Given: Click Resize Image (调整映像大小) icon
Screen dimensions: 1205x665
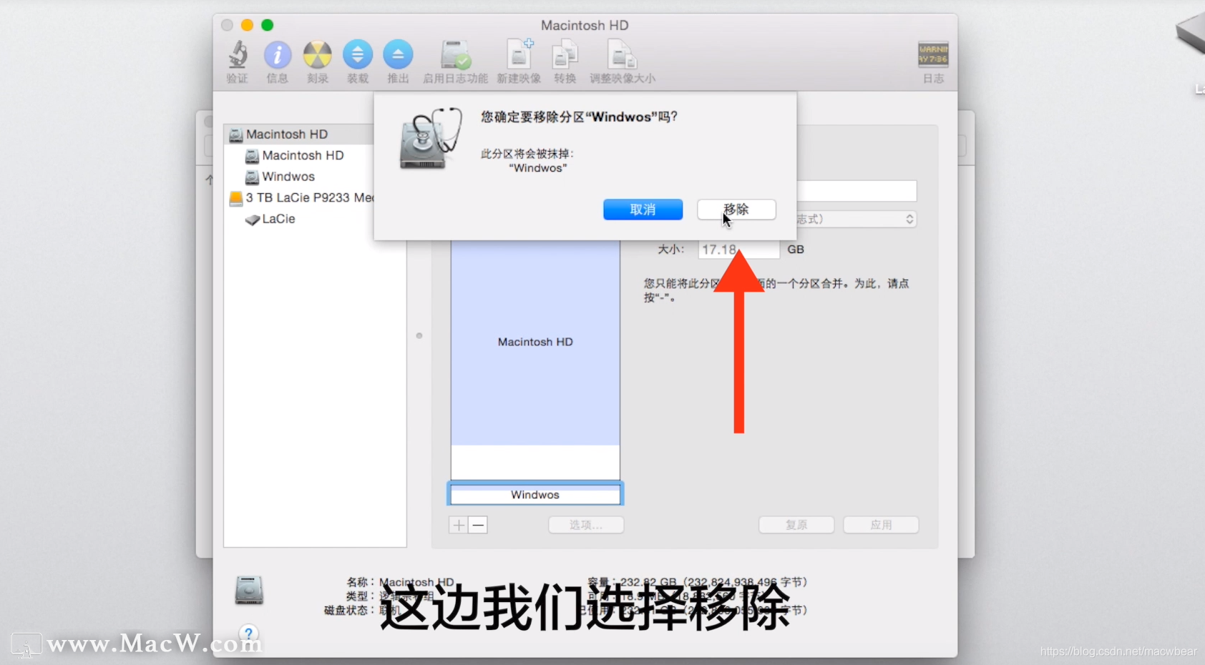Looking at the screenshot, I should coord(622,55).
